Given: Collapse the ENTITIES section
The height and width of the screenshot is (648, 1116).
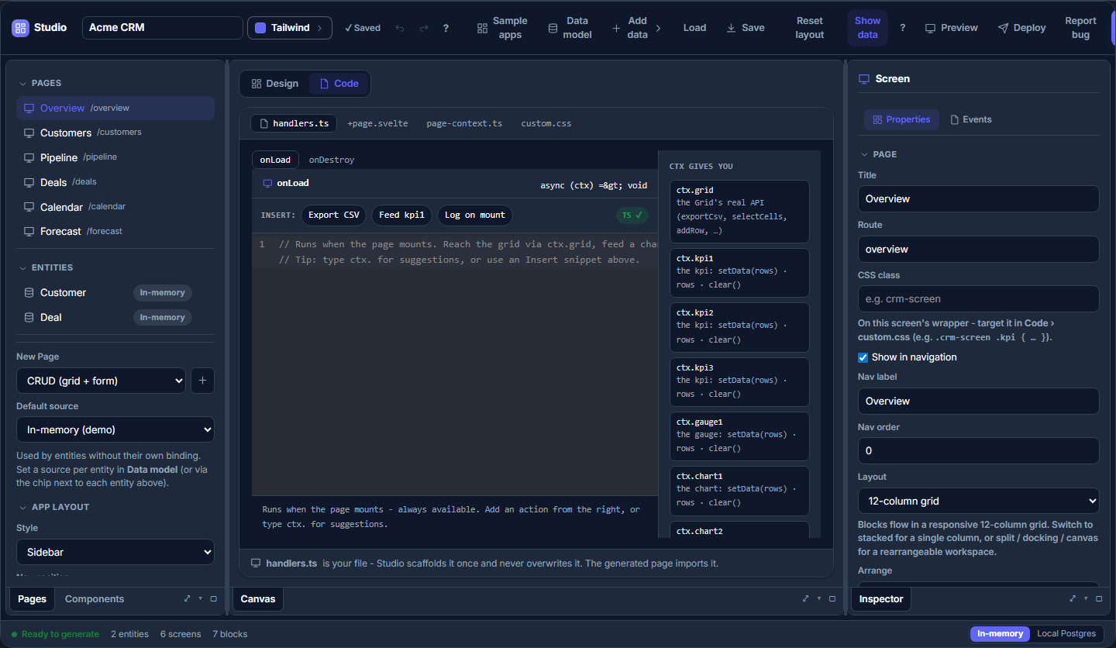Looking at the screenshot, I should click(x=46, y=267).
